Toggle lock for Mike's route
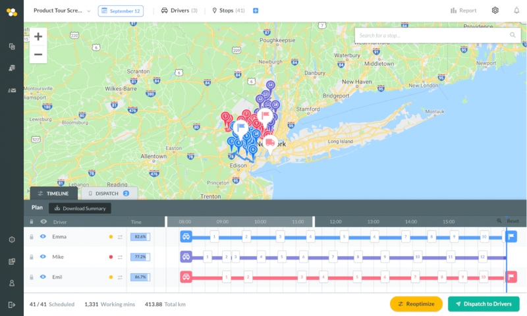527x316 pixels. [x=31, y=257]
